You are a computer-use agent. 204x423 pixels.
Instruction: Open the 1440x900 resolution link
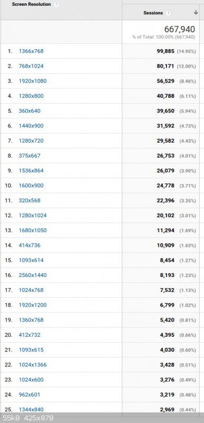point(31,126)
